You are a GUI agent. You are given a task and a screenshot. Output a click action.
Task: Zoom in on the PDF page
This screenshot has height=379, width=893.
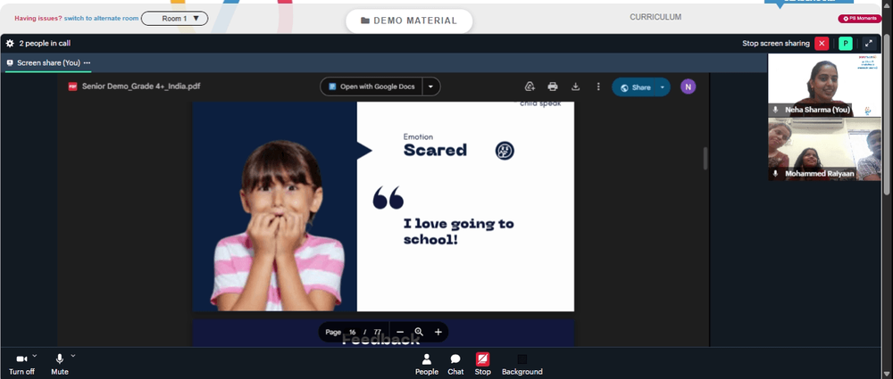tap(438, 332)
